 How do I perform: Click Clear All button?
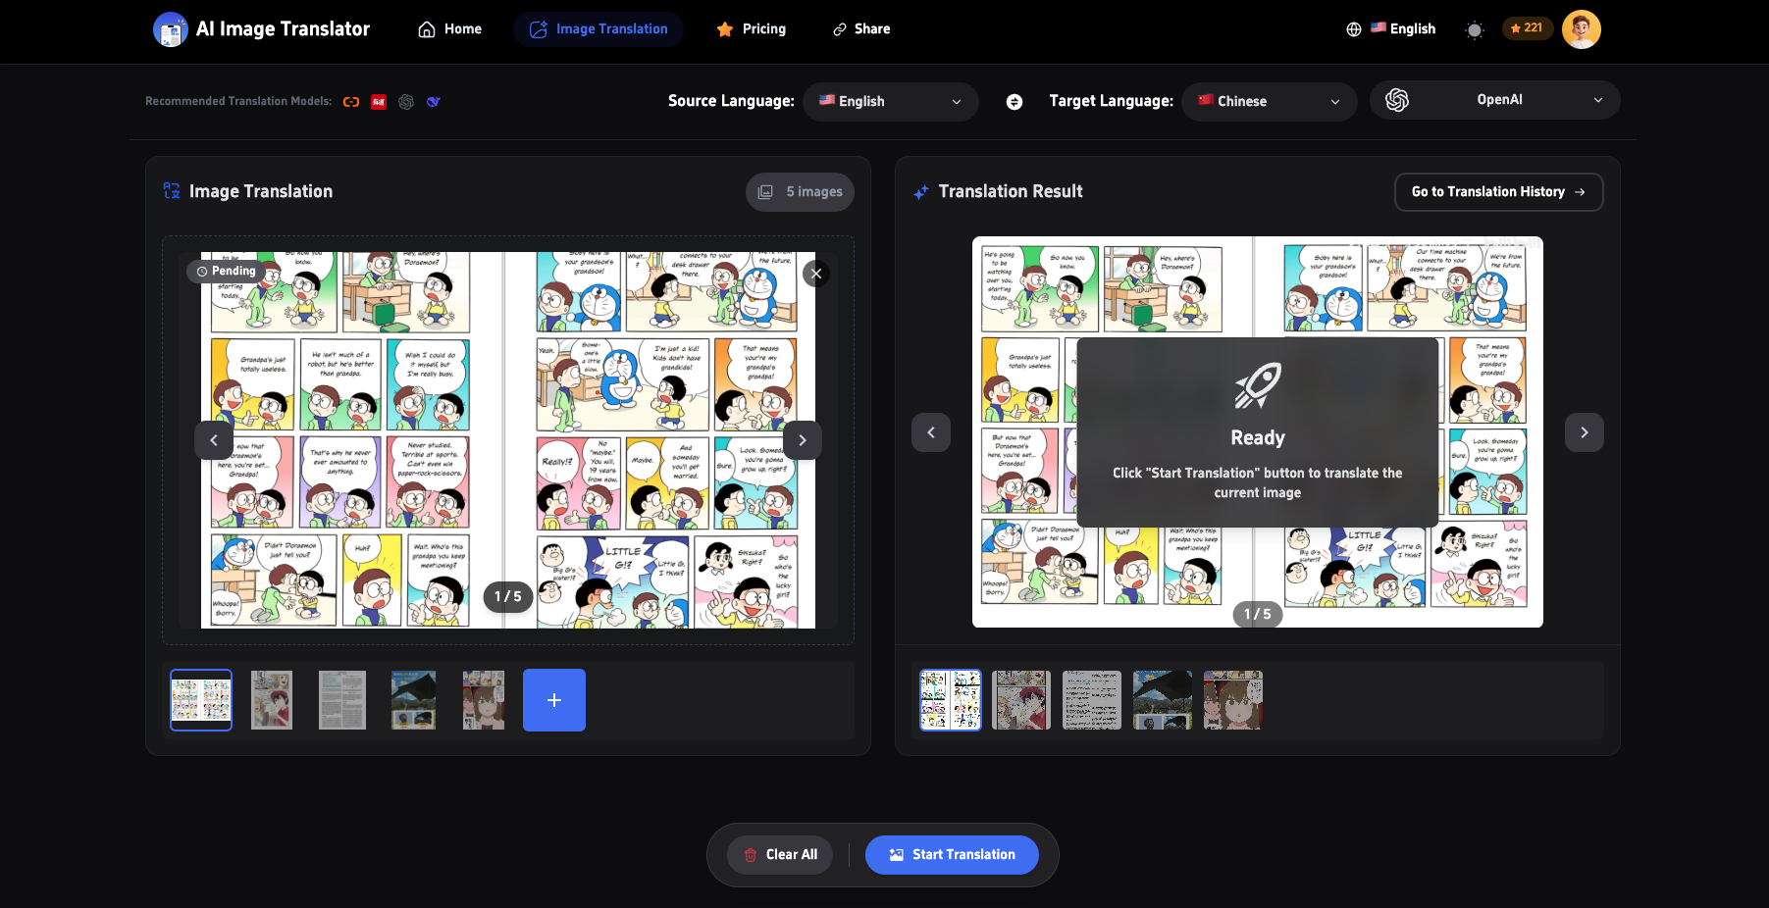pos(780,855)
